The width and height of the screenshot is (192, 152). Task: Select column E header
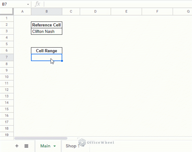(126, 11)
